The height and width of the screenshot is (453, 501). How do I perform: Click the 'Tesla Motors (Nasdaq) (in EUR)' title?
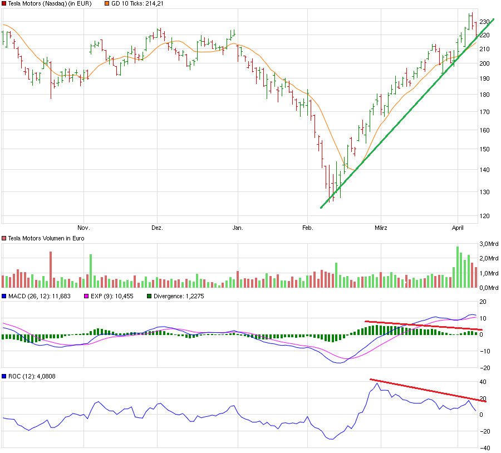pos(50,4)
